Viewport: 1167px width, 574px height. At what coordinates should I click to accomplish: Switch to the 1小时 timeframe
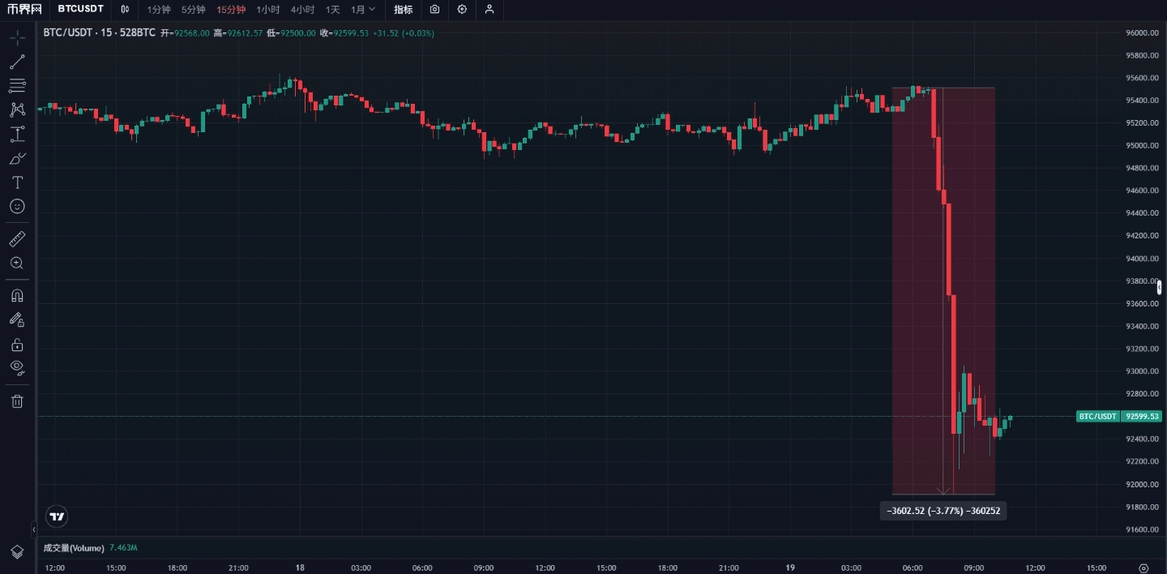(267, 10)
